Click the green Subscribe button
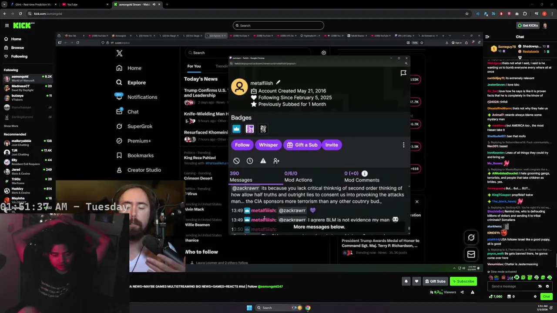Viewport: 557px width, 313px height. tap(463, 281)
